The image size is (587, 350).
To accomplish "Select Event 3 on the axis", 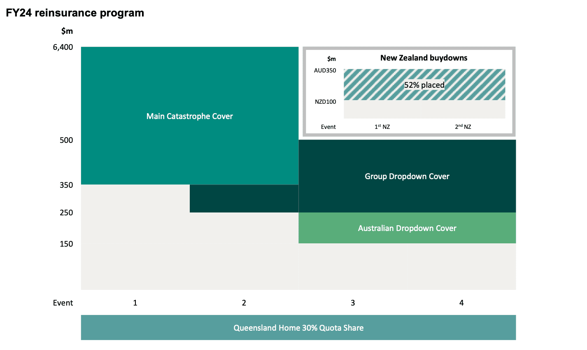I will [x=352, y=303].
